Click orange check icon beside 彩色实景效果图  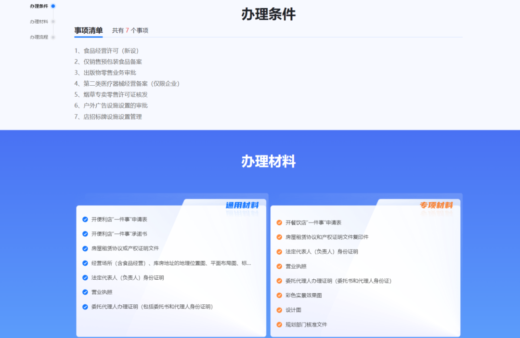click(279, 295)
